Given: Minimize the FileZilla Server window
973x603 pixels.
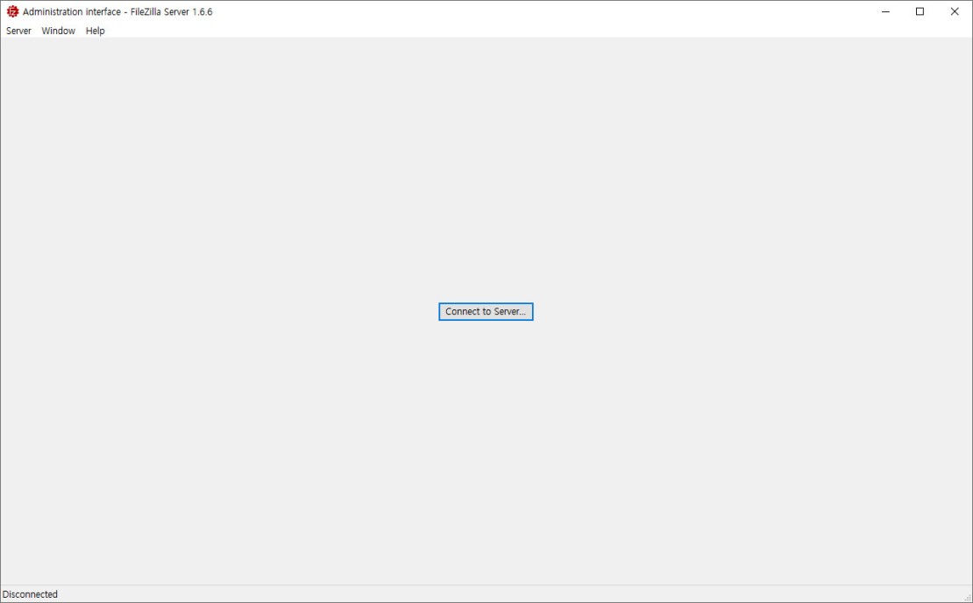Looking at the screenshot, I should [885, 11].
